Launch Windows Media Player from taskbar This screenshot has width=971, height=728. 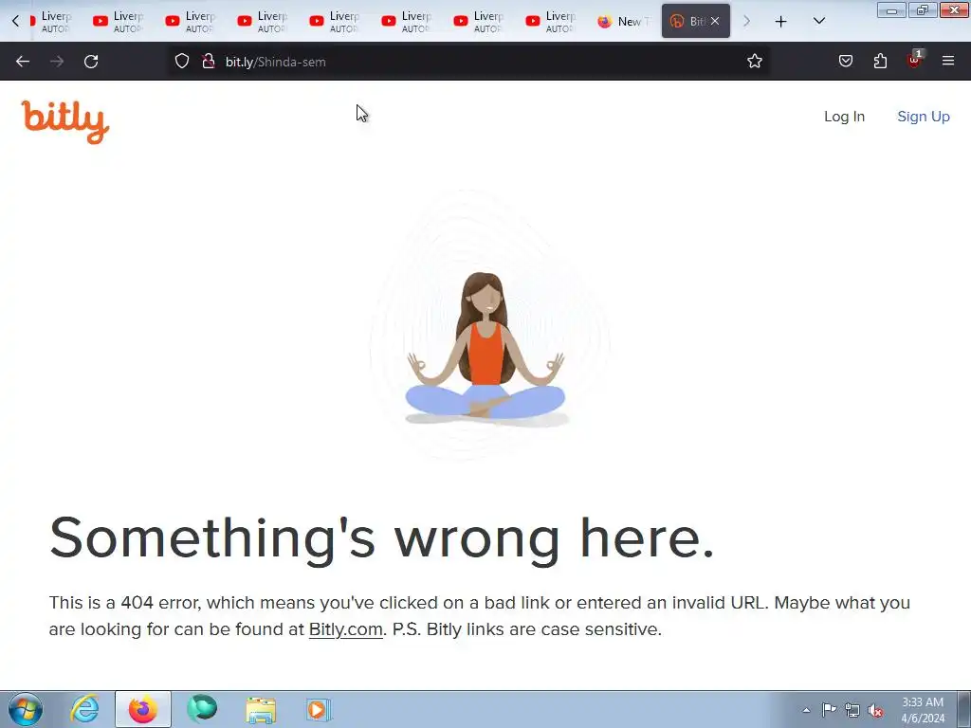319,709
